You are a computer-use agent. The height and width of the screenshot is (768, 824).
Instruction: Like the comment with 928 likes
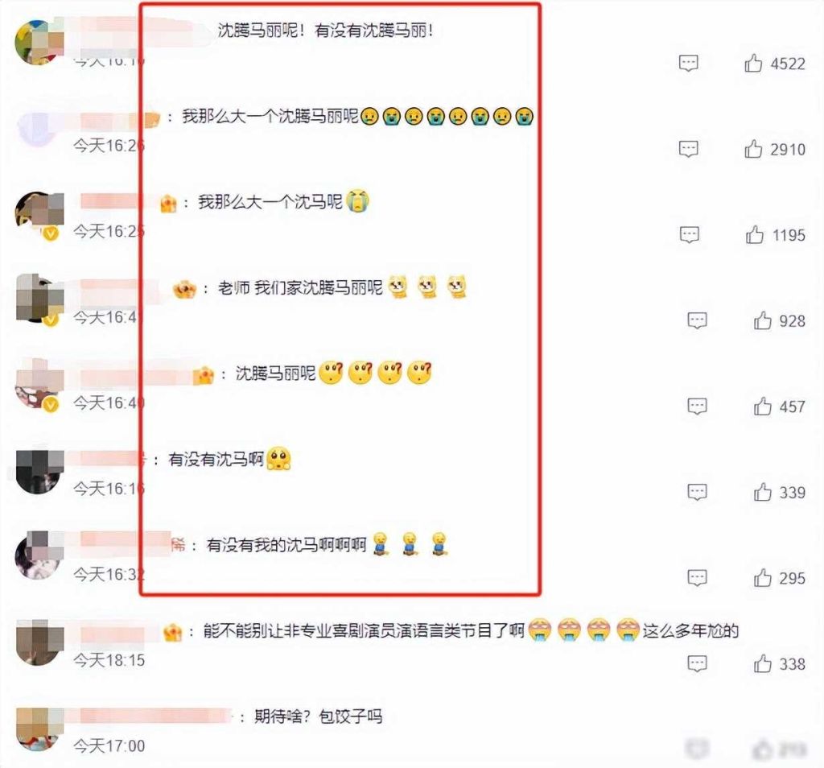pos(763,320)
